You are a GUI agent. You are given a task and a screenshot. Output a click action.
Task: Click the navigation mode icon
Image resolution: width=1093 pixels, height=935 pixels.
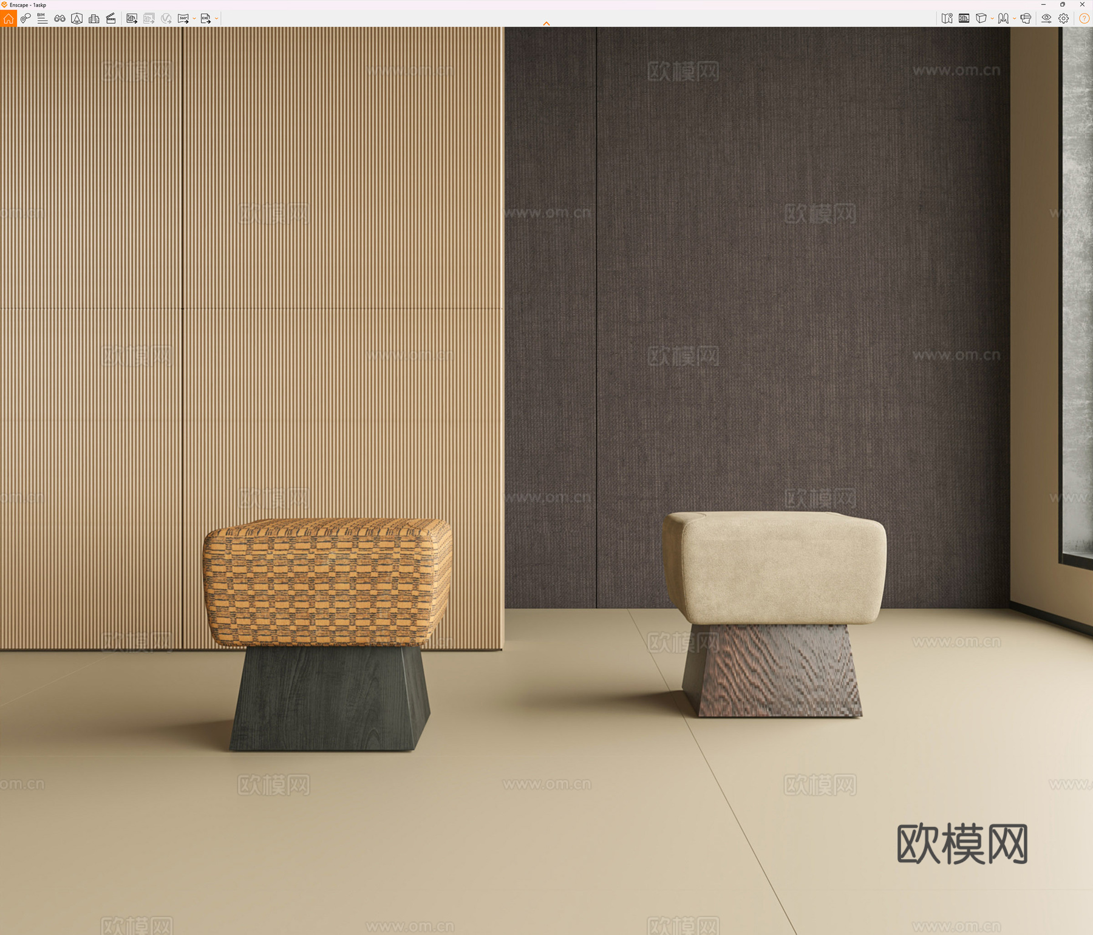coord(1003,18)
